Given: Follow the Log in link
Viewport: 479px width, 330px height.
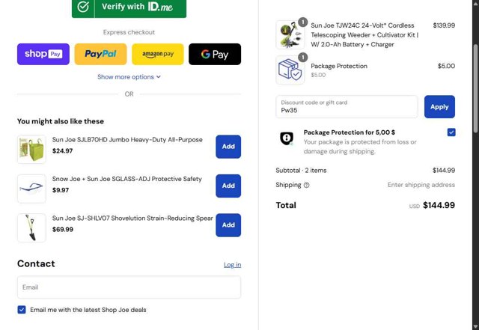Looking at the screenshot, I should [232, 265].
